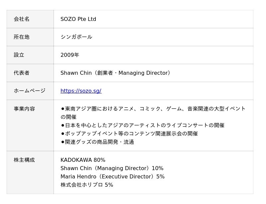Viewport: 266px width, 204px height.
Task: Click the KADOKAWA 80% shareholder line
Action: 83,160
